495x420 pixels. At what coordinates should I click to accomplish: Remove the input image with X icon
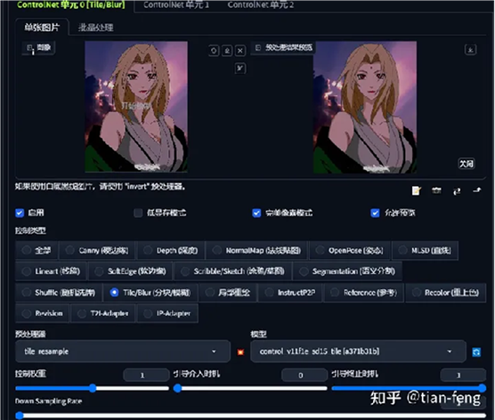coord(240,51)
